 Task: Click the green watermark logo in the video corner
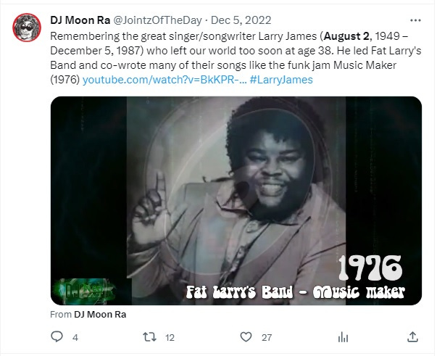(x=83, y=291)
